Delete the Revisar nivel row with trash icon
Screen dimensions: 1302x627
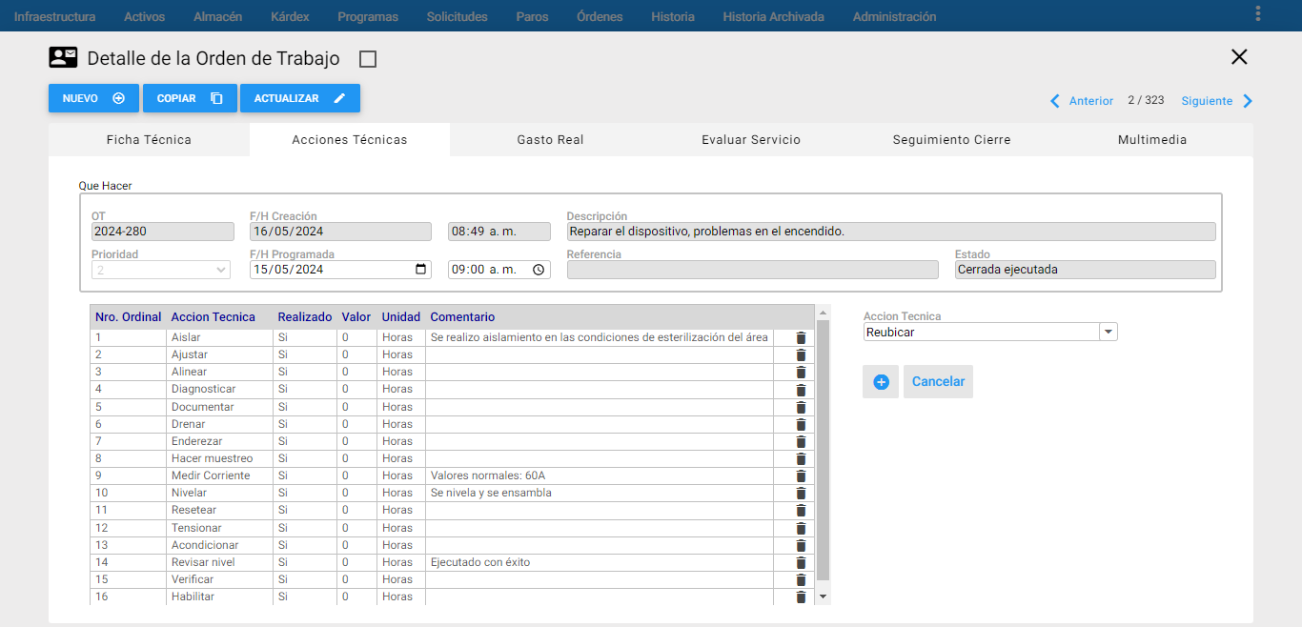coord(801,563)
